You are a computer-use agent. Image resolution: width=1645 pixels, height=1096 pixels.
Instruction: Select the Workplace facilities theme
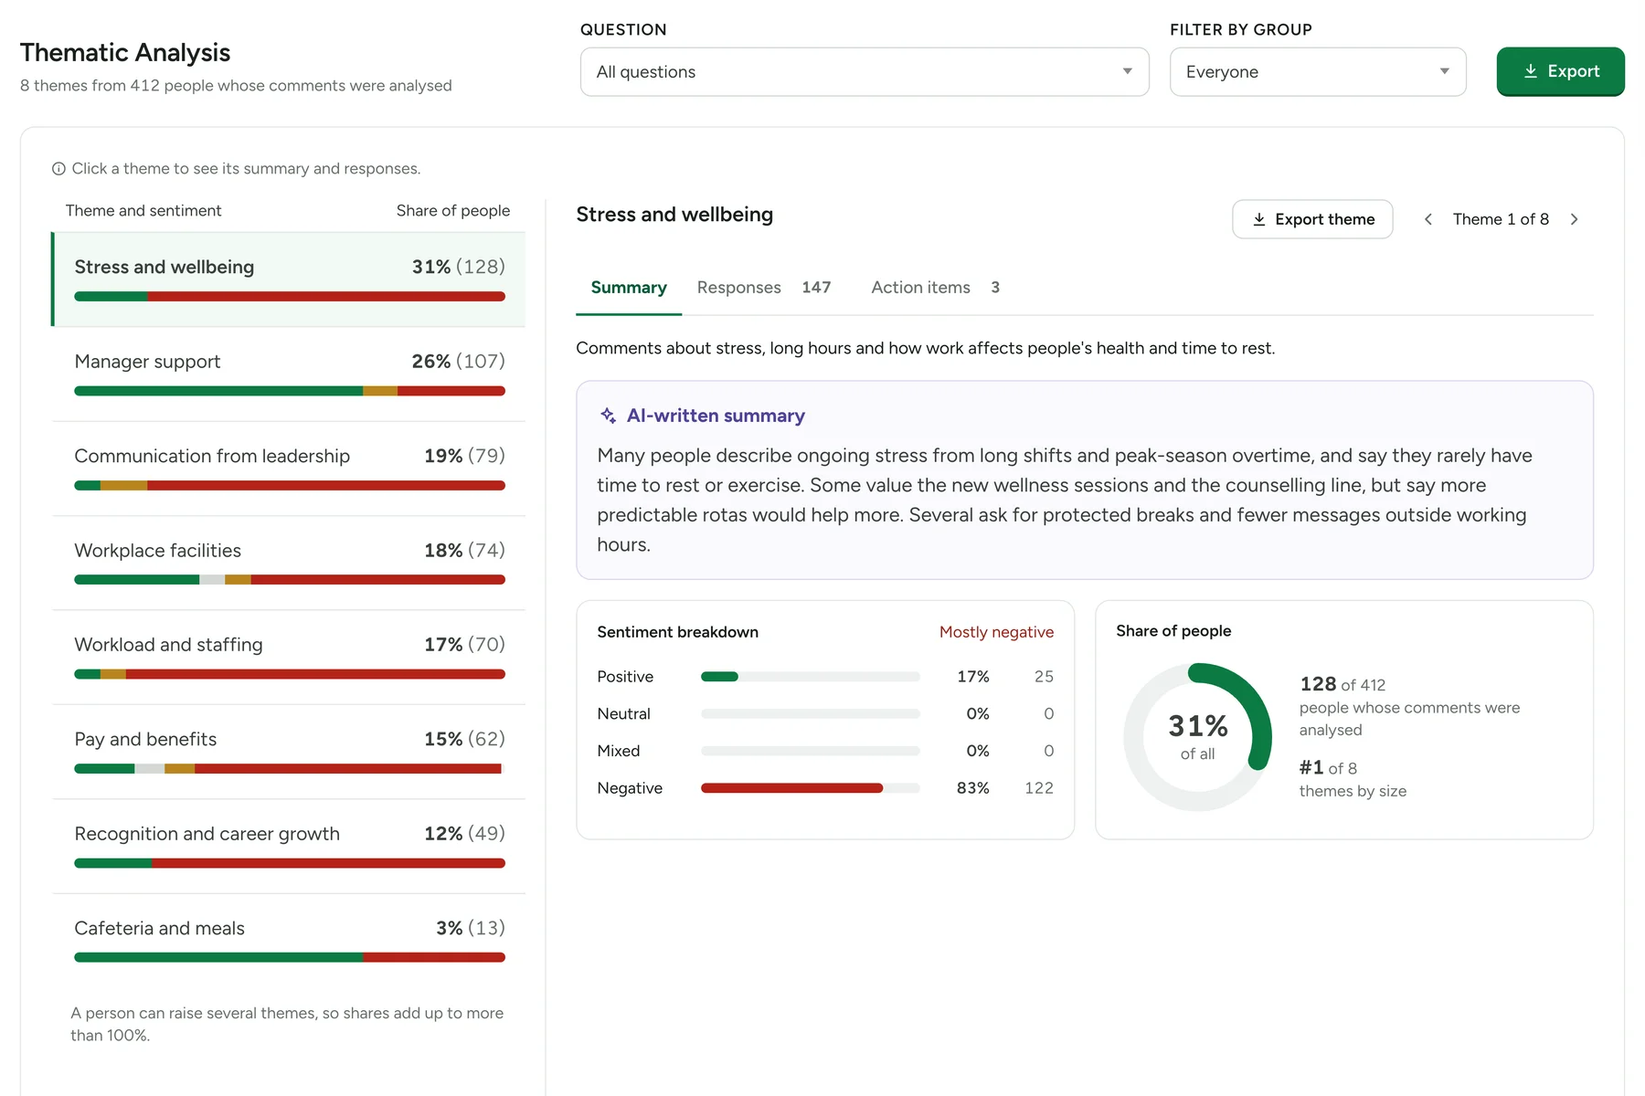289,564
